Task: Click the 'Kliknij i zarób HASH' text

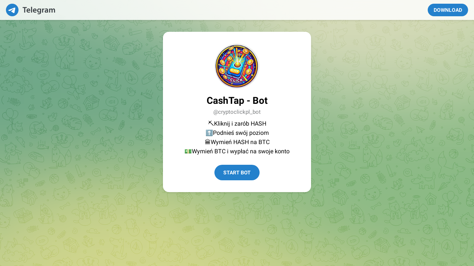Action: pyautogui.click(x=240, y=123)
